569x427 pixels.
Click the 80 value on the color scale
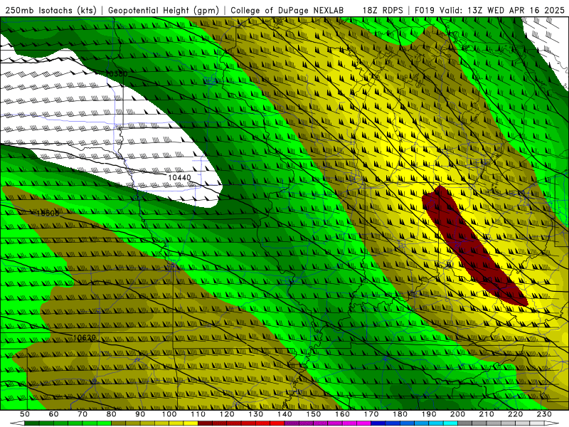pyautogui.click(x=112, y=414)
